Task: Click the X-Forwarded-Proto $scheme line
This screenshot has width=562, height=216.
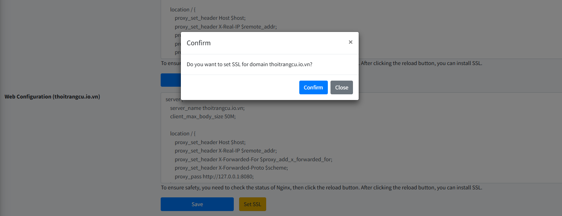Action: (x=236, y=168)
